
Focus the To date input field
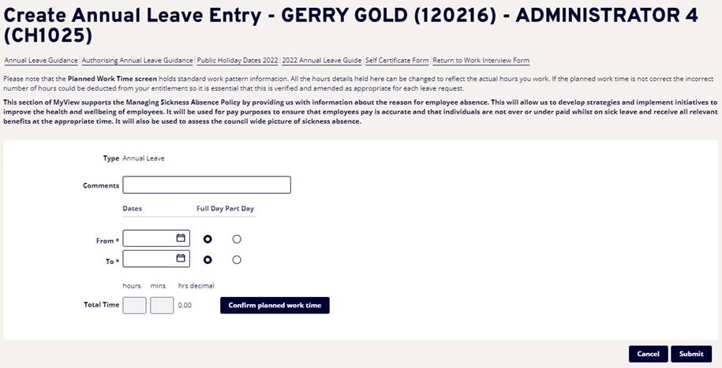tap(149, 258)
